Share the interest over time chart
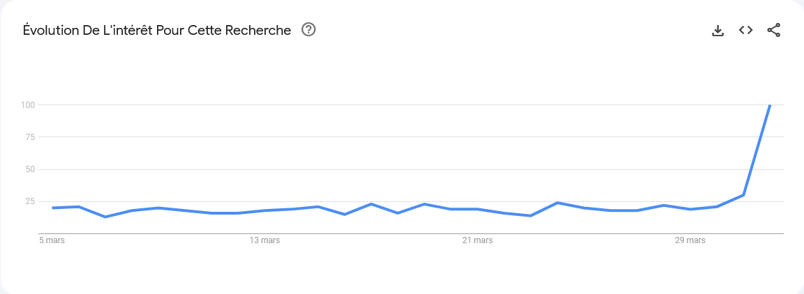The image size is (804, 294). [x=774, y=30]
